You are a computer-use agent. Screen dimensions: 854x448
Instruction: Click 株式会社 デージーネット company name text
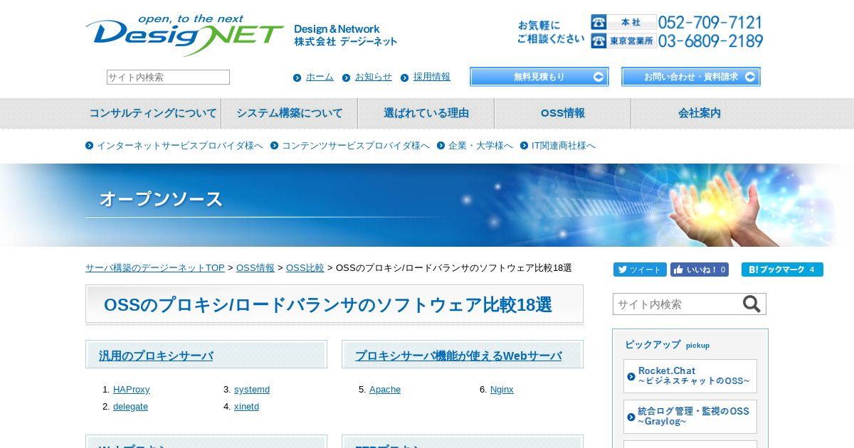tap(346, 42)
